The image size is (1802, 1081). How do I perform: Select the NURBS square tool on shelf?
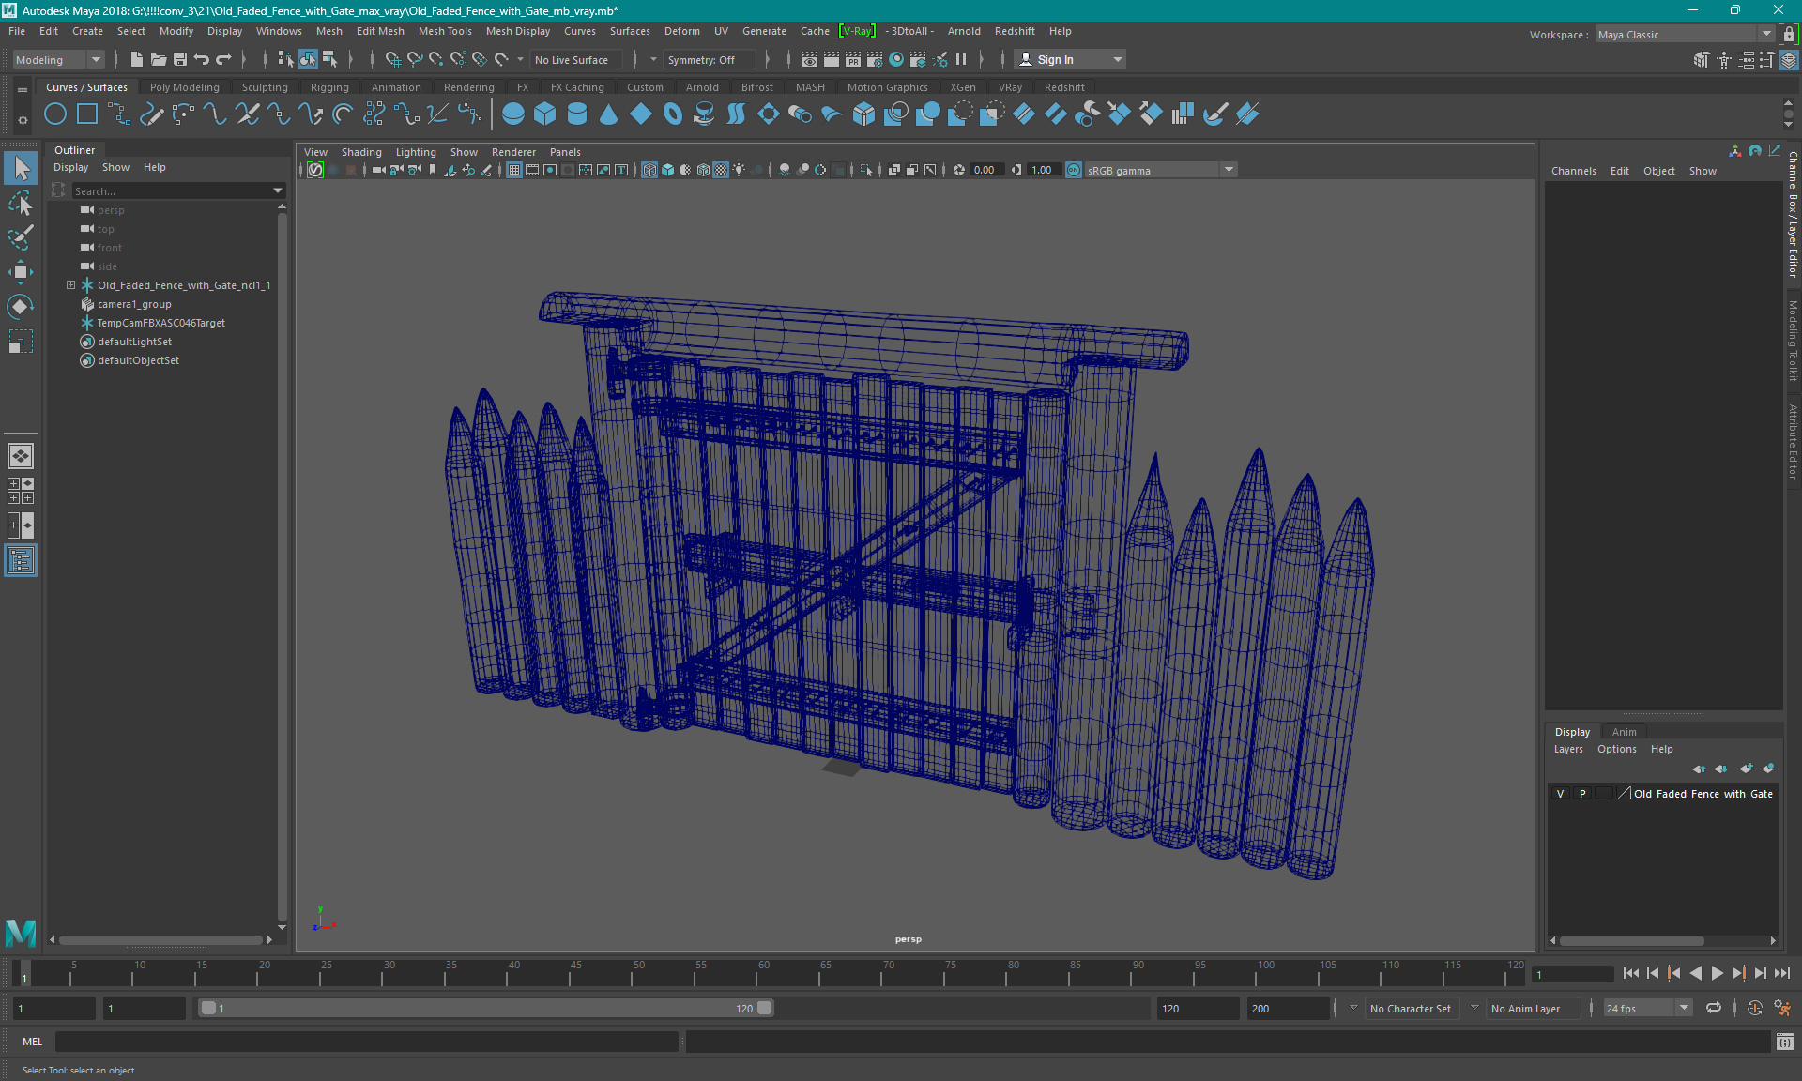[x=87, y=114]
